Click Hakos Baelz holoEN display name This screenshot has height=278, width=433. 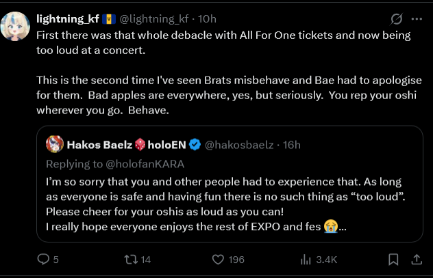125,144
